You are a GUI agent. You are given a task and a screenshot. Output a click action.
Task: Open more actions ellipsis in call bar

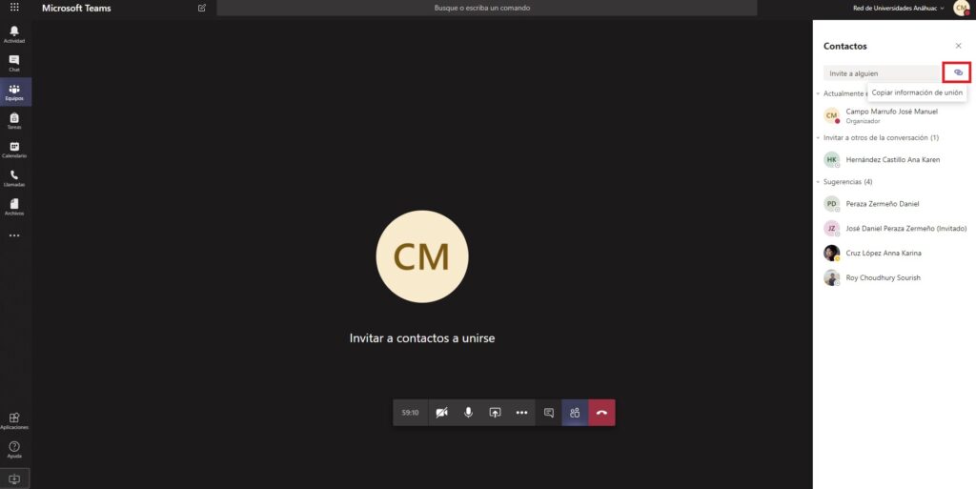521,413
